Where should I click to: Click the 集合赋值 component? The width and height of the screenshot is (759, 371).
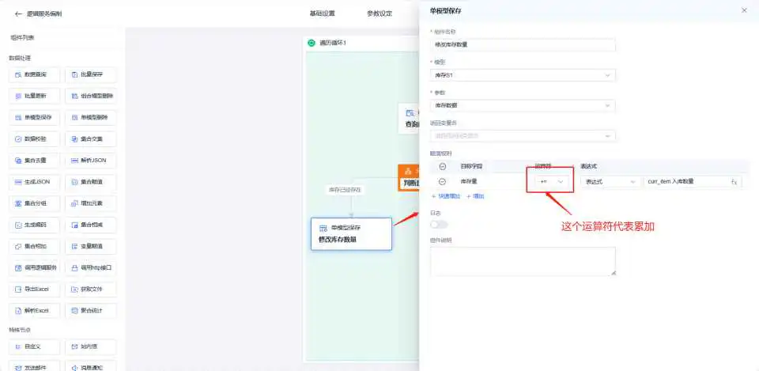point(90,182)
